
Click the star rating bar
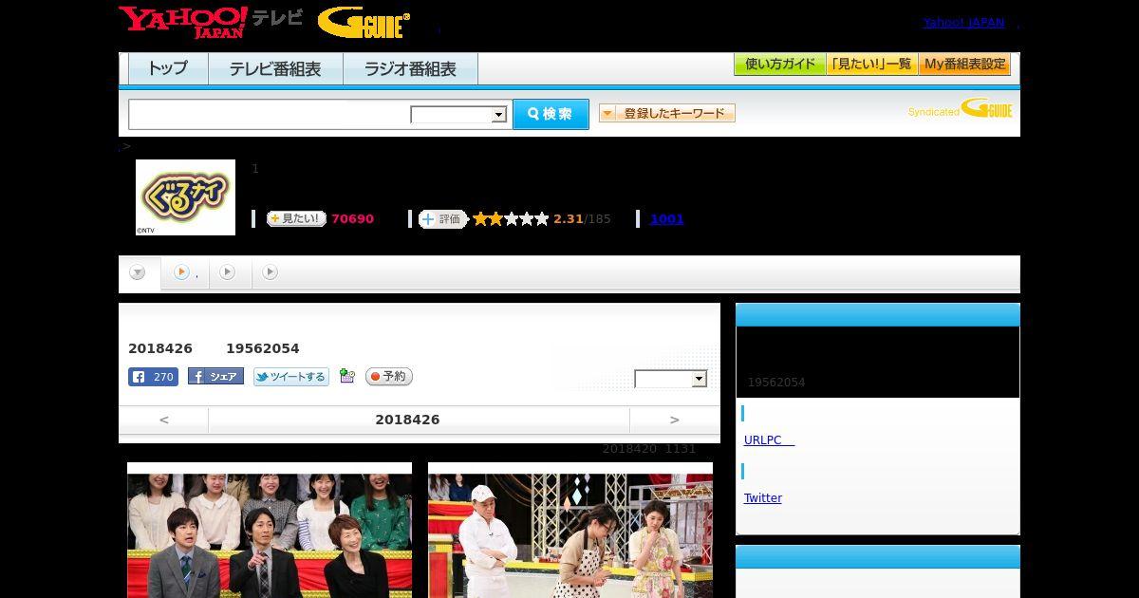pos(511,219)
